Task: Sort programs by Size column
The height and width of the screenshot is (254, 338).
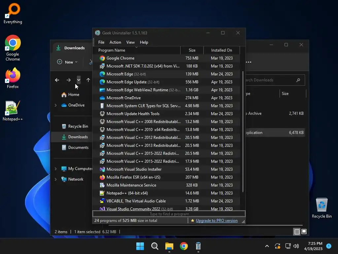Action: [x=192, y=50]
